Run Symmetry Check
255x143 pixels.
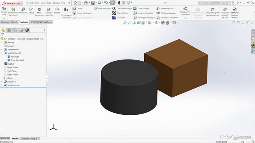tap(166, 8)
